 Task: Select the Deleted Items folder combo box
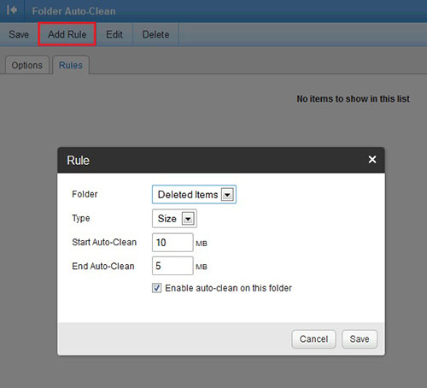(x=194, y=195)
